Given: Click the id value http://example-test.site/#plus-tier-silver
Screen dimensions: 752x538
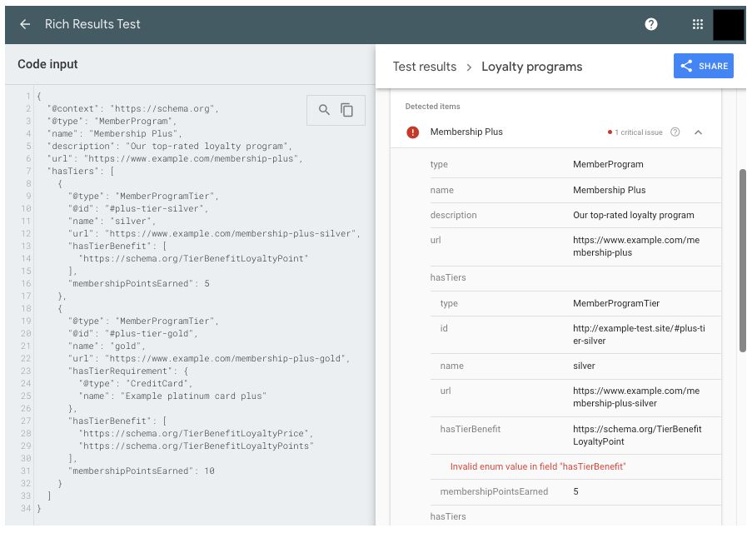Looking at the screenshot, I should tap(639, 335).
